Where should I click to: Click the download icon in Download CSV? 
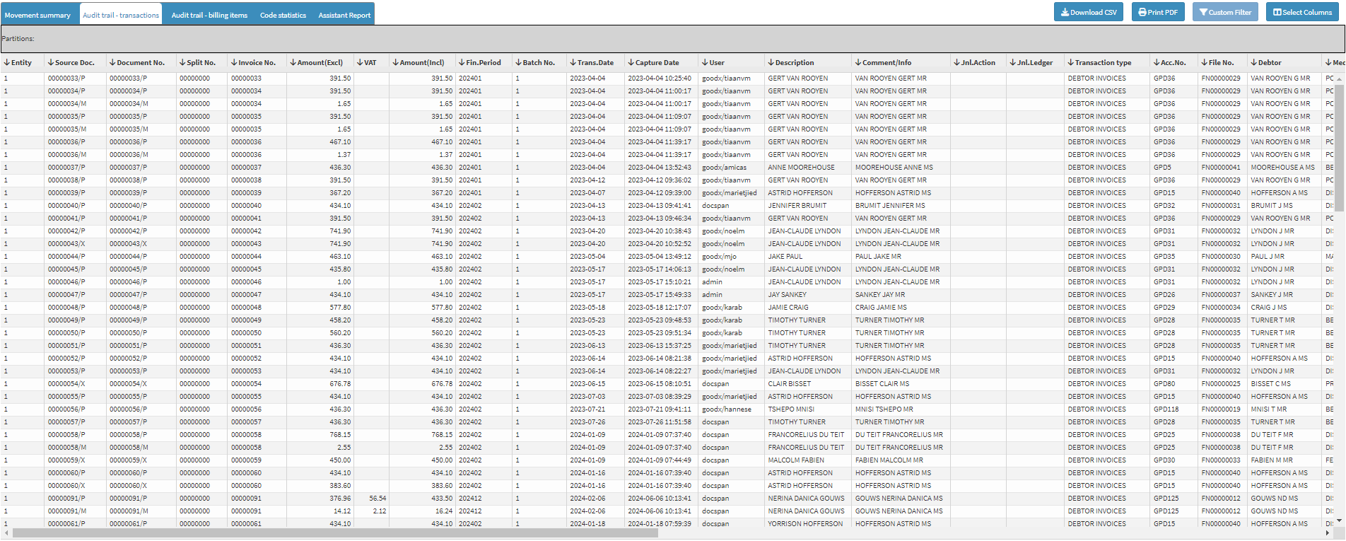1065,13
